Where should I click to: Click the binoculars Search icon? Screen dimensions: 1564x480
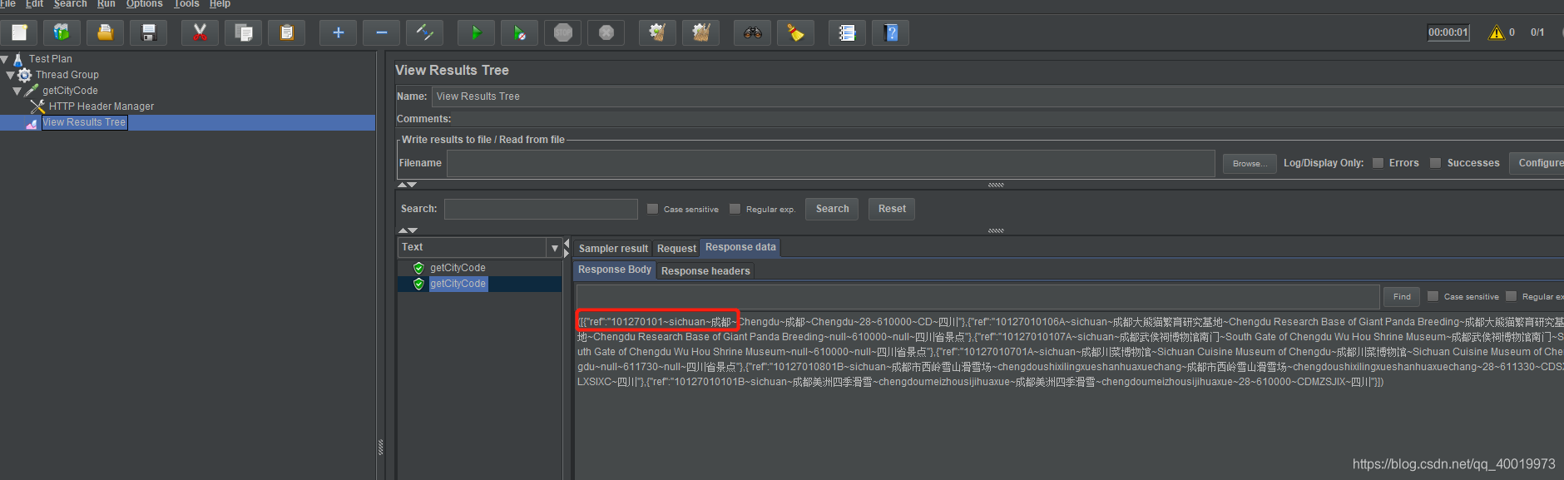coord(752,32)
